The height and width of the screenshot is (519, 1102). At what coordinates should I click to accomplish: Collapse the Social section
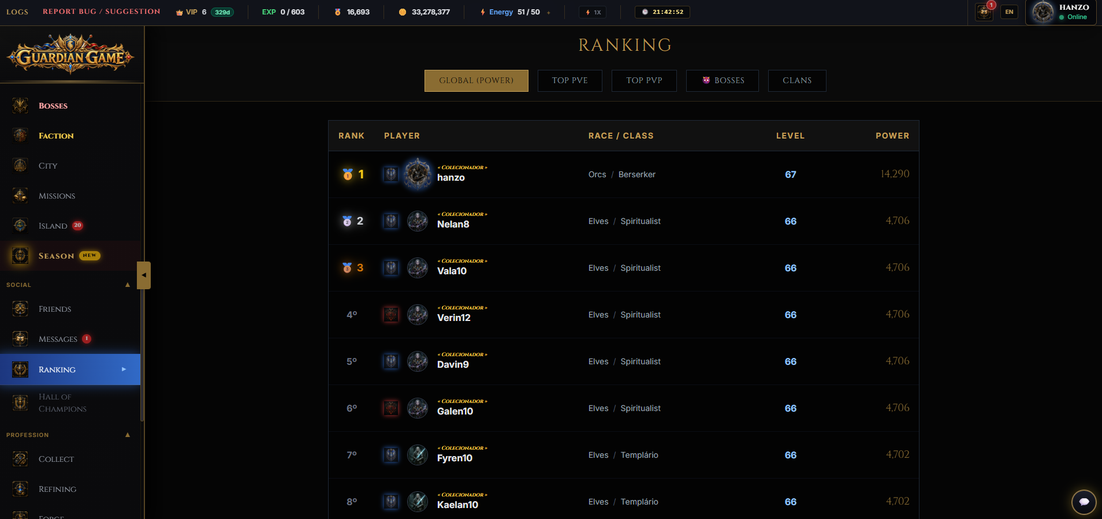(x=128, y=285)
